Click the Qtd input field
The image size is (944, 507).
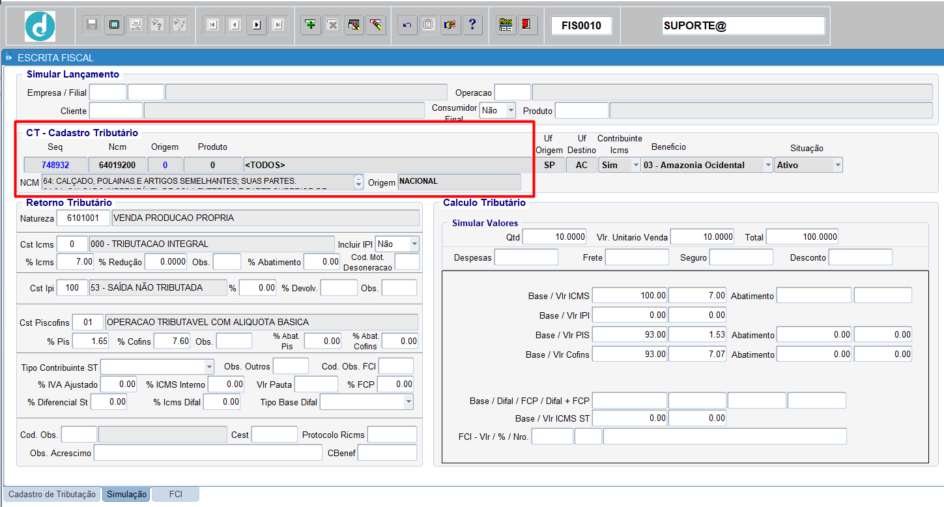pyautogui.click(x=554, y=237)
